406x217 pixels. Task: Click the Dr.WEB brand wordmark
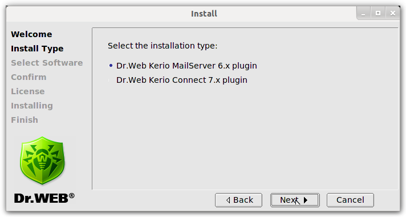(x=44, y=198)
